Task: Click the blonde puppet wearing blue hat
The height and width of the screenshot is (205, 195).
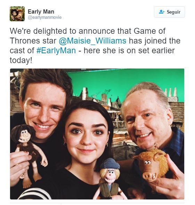Action: pyautogui.click(x=109, y=179)
